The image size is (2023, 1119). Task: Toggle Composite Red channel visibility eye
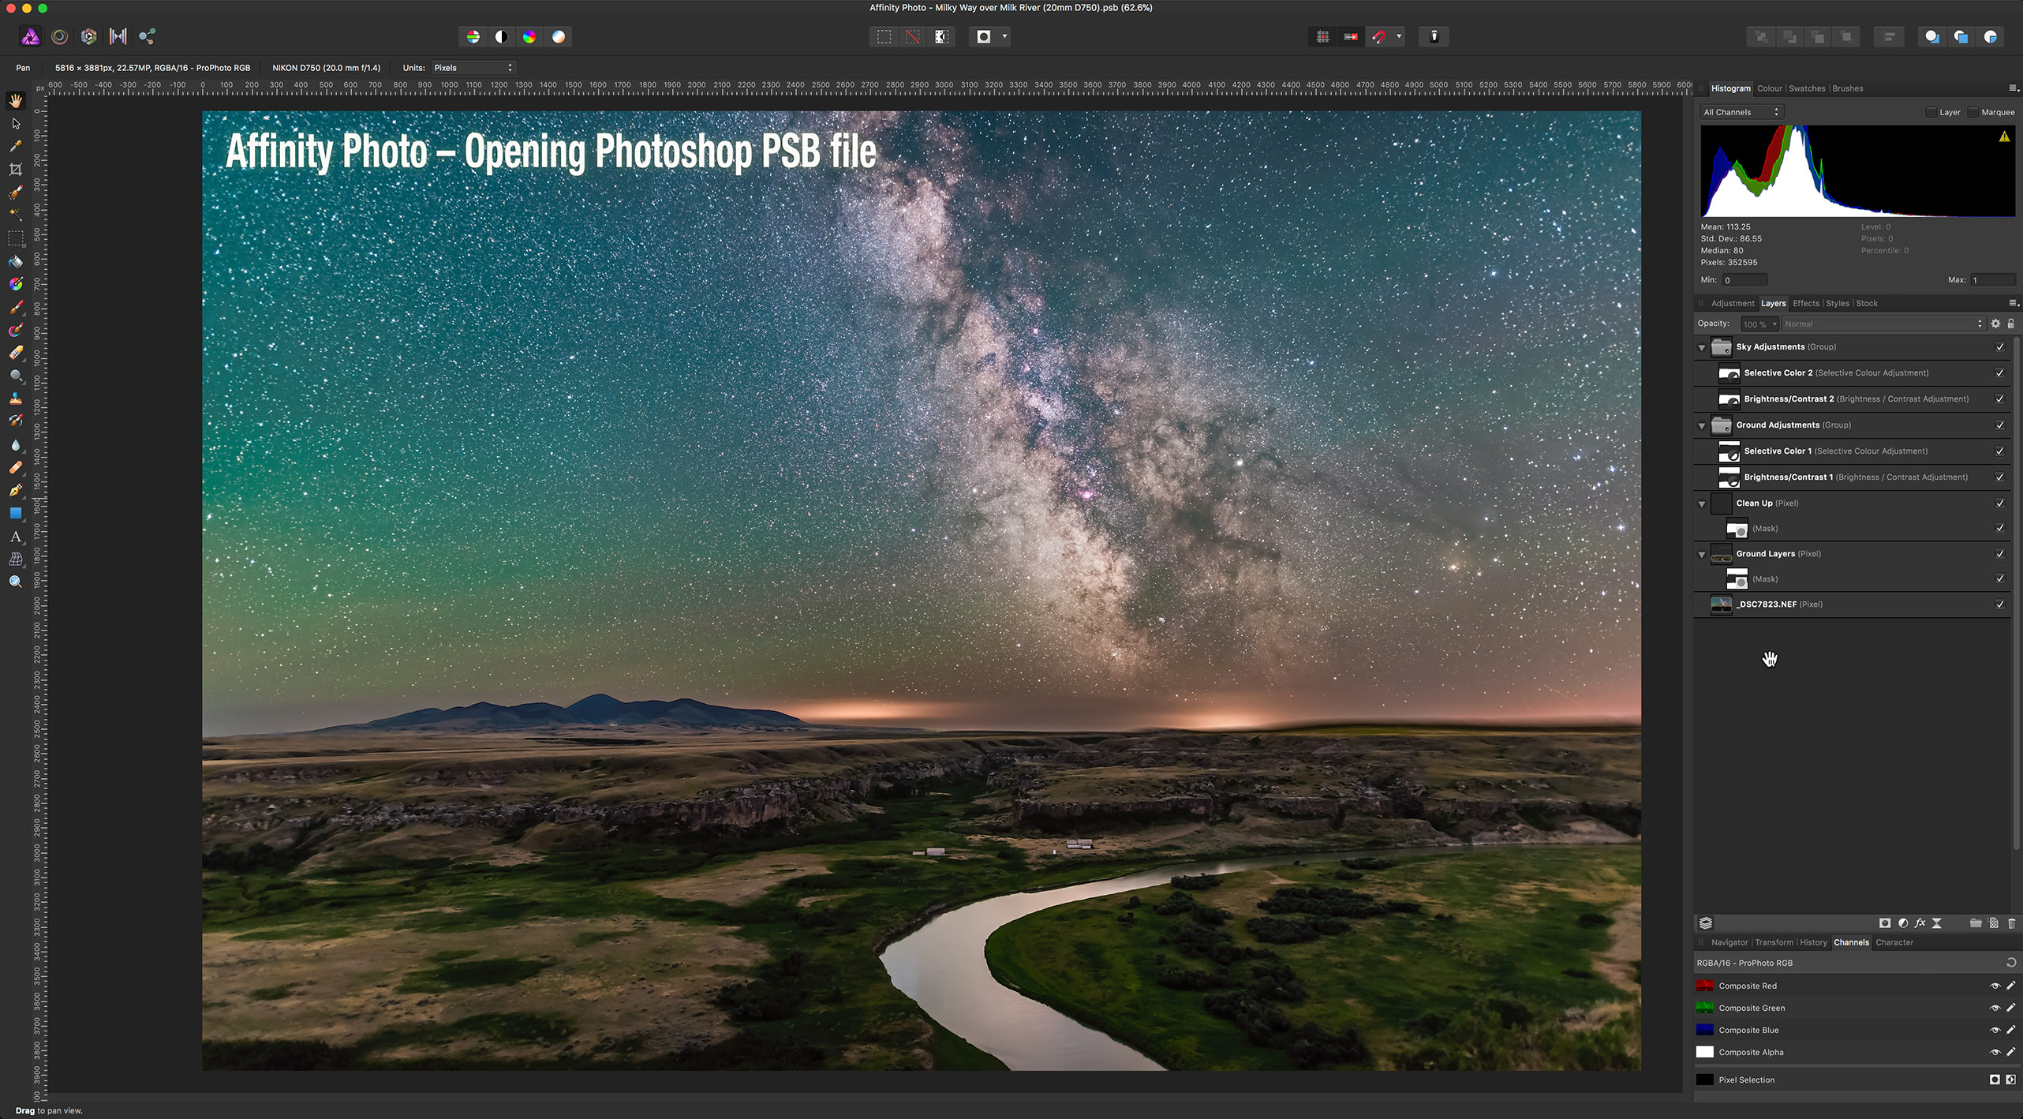click(x=1995, y=986)
